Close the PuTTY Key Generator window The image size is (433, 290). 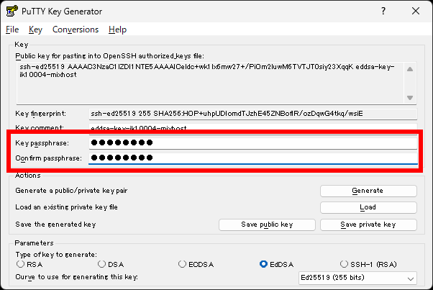click(416, 11)
